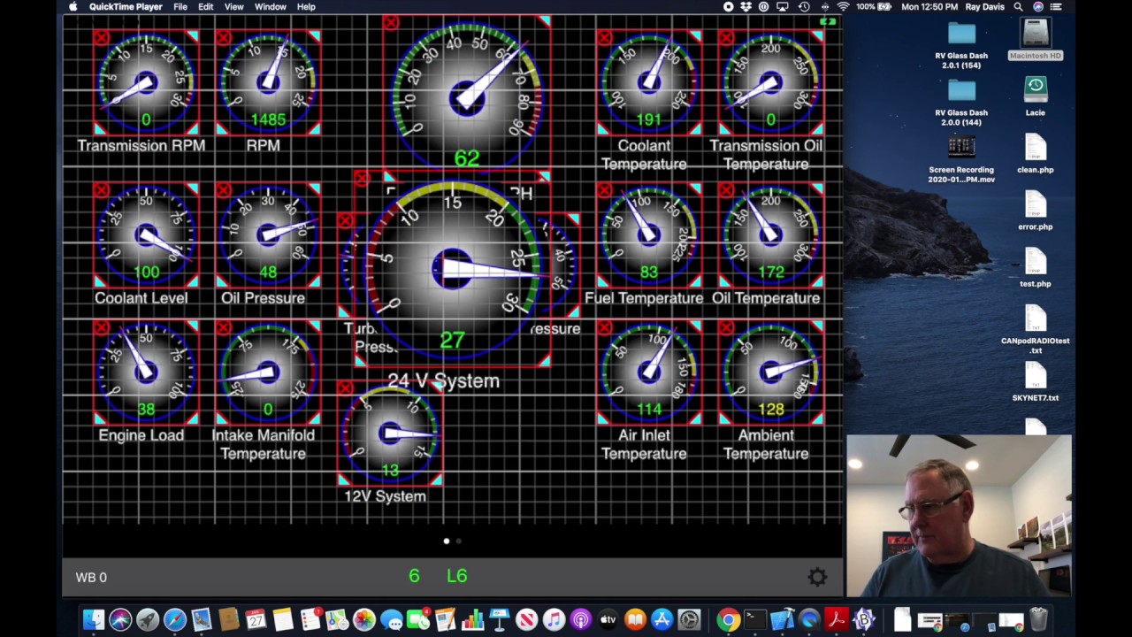Click the L6 gear indicator
This screenshot has height=637, width=1132.
point(456,576)
